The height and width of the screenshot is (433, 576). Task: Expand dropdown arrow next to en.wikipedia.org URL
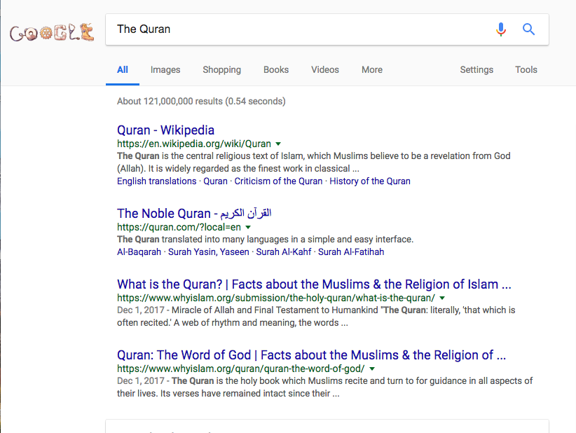click(x=278, y=144)
